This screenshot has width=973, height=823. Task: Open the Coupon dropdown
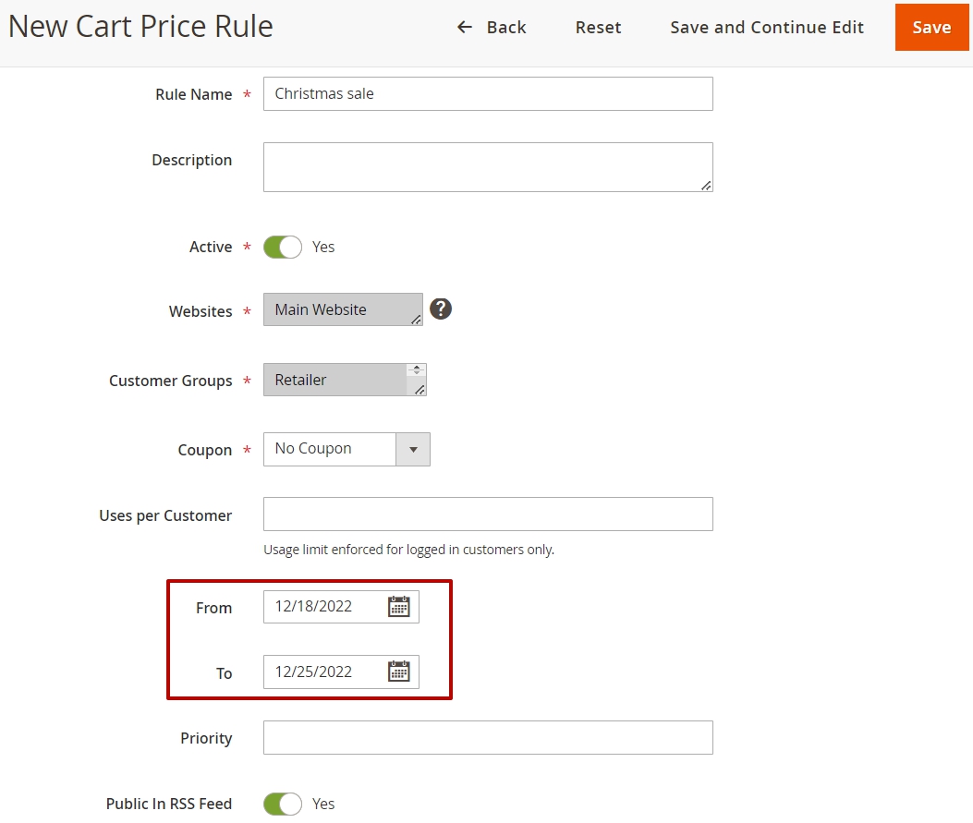tap(347, 449)
